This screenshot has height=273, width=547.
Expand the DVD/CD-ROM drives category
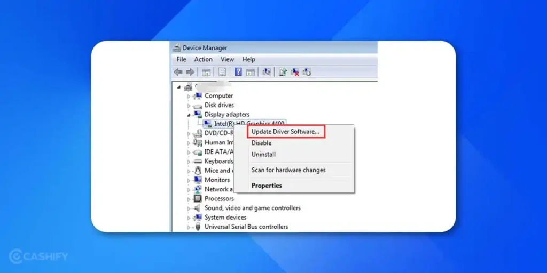click(x=189, y=134)
